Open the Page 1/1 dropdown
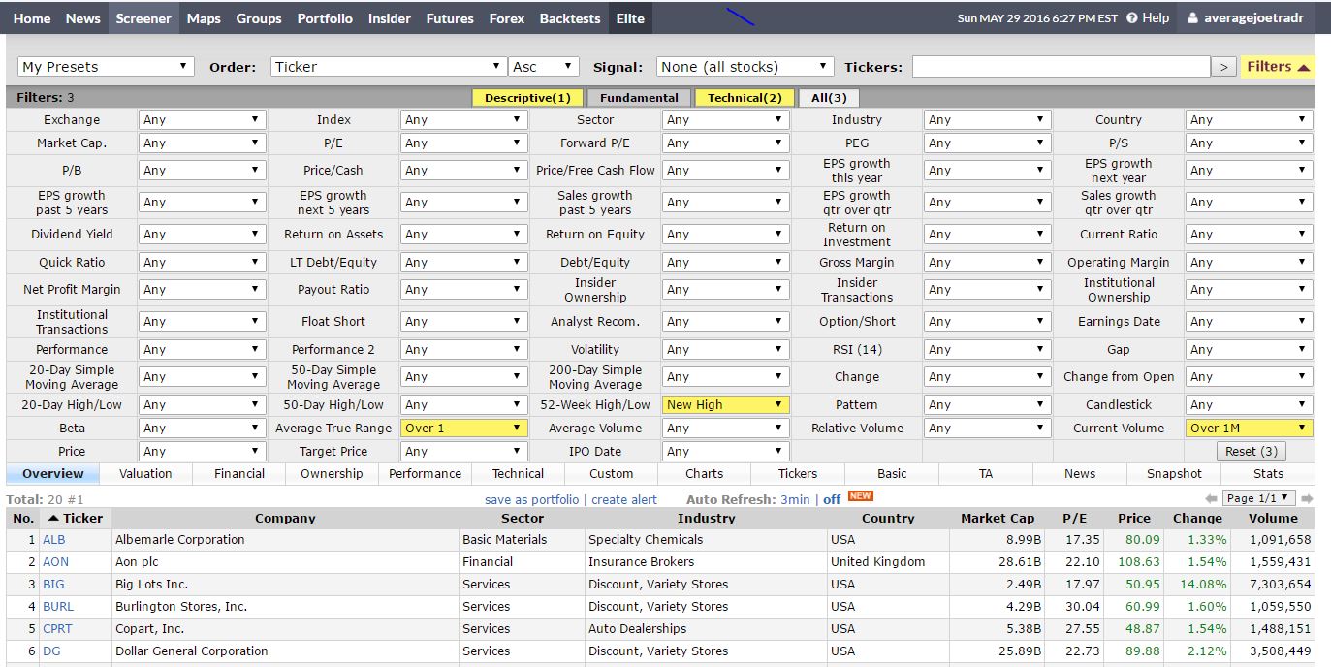1331x667 pixels. [x=1260, y=498]
